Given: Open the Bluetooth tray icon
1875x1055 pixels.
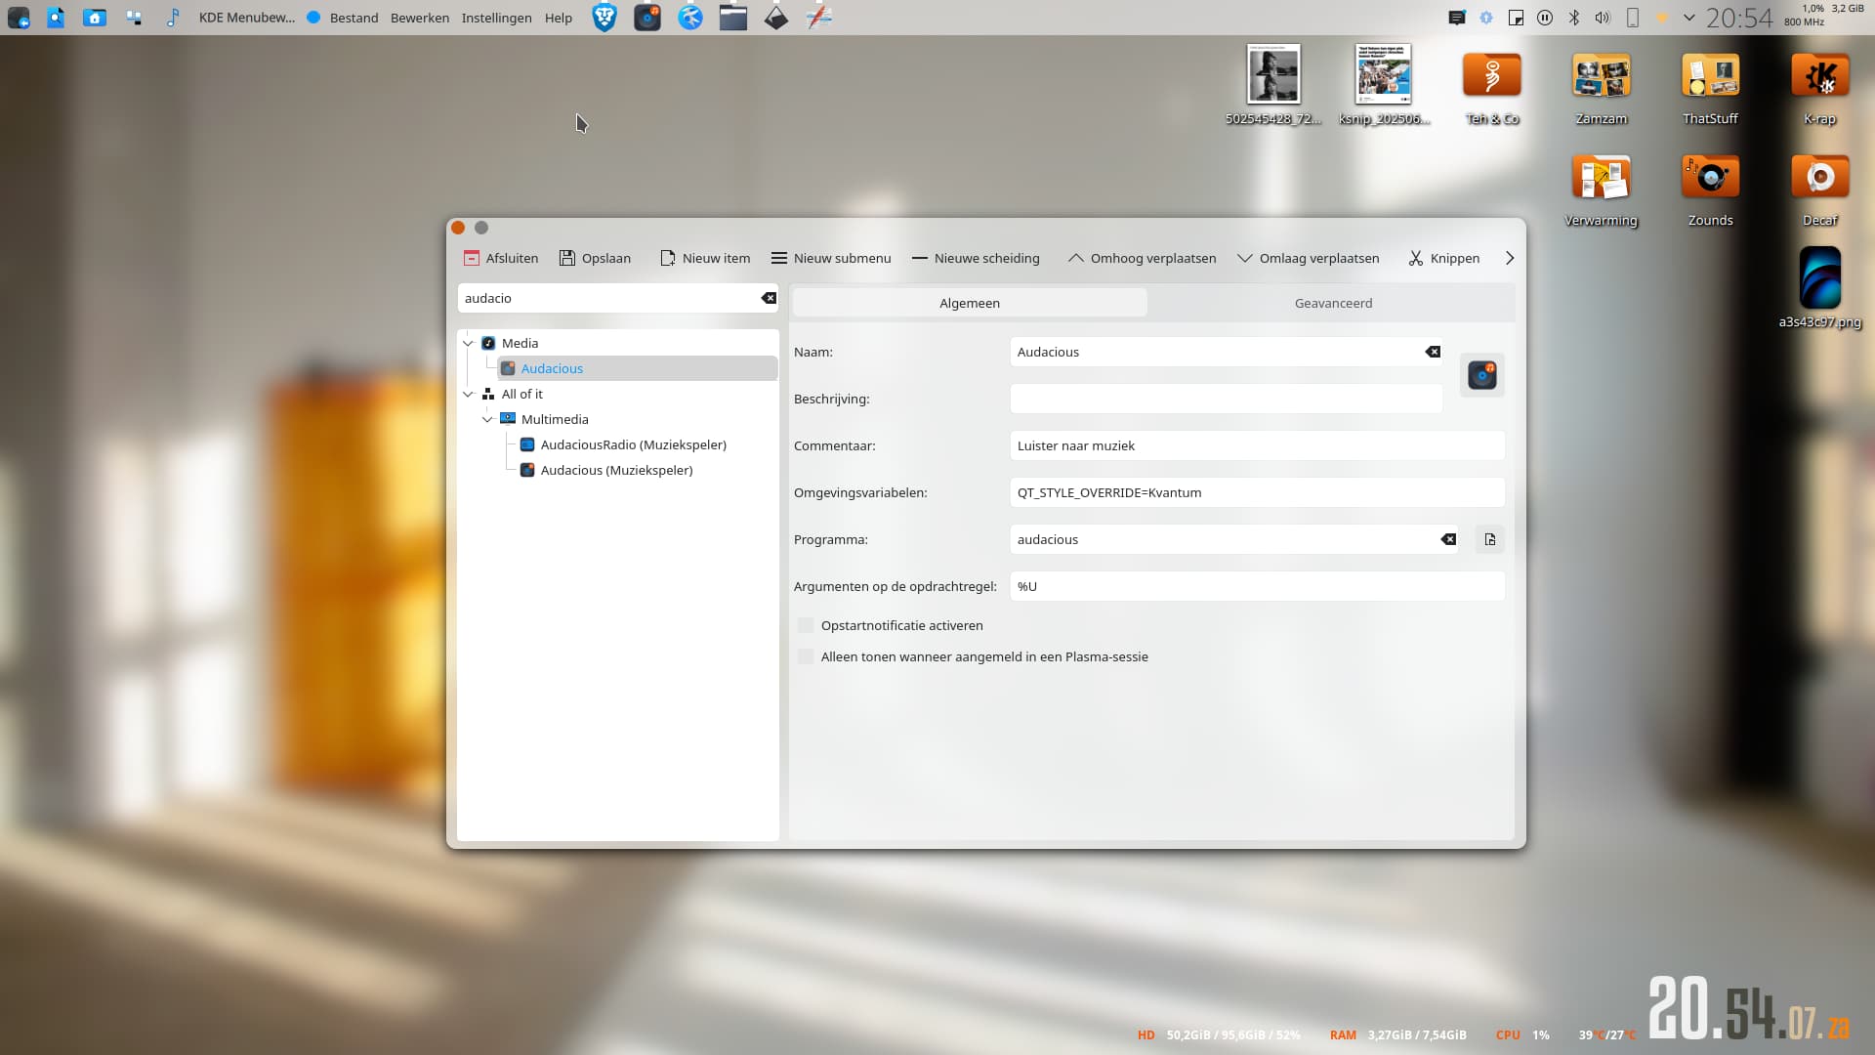Looking at the screenshot, I should pyautogui.click(x=1574, y=18).
